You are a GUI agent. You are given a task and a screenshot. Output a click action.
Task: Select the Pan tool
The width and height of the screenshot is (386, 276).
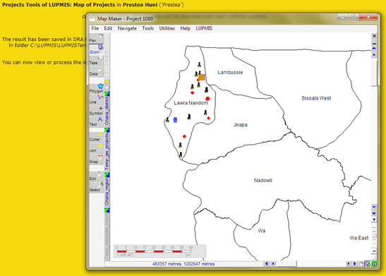(96, 38)
